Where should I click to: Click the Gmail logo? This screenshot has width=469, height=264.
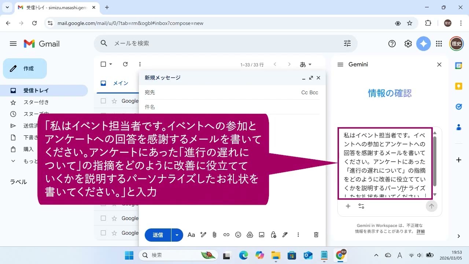coord(41,44)
